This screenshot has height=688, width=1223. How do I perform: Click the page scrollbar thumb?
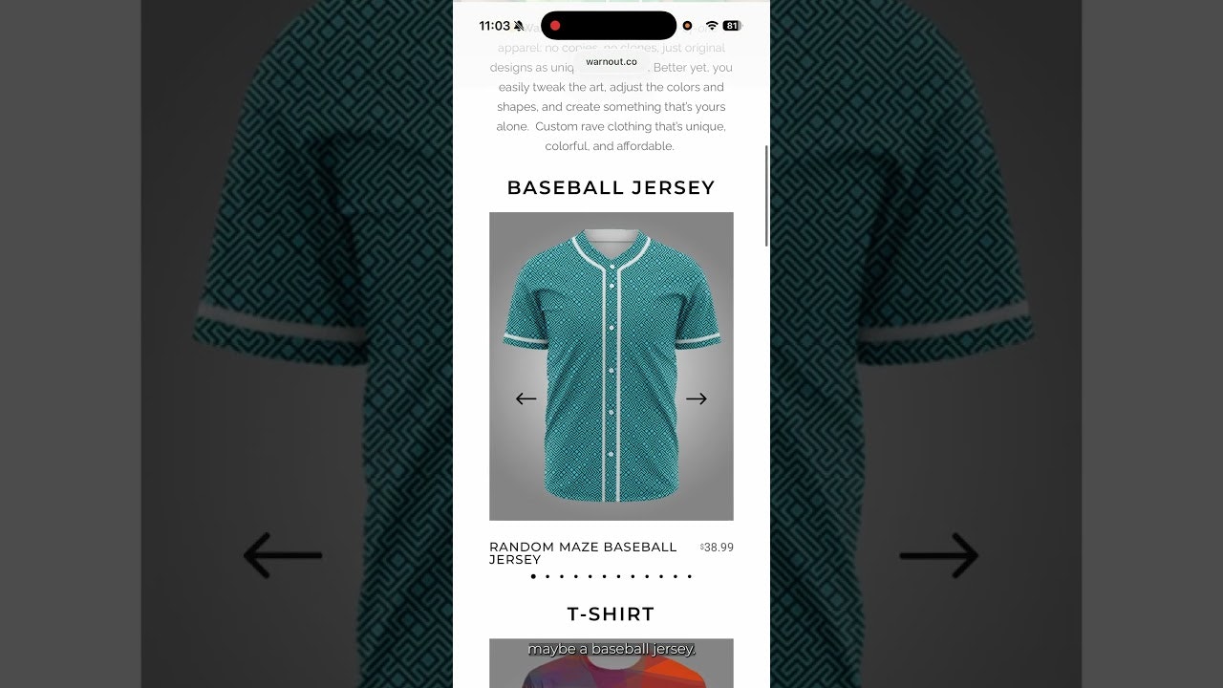[766, 196]
